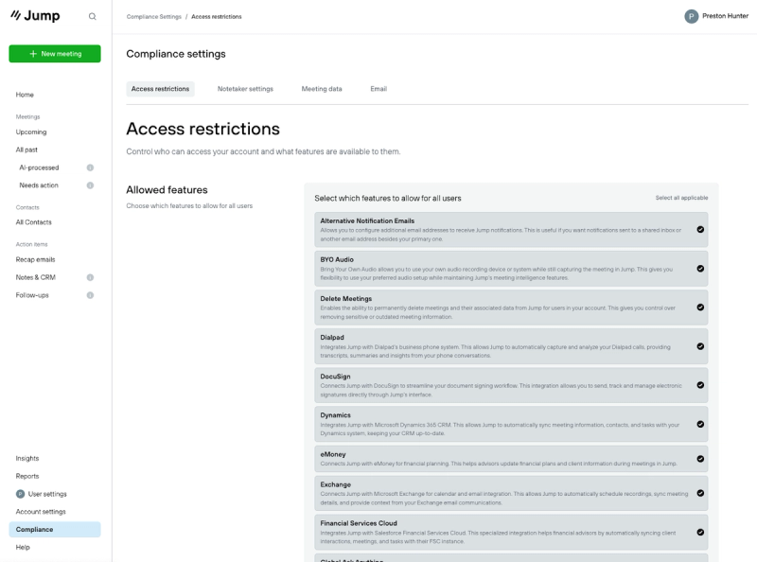Go to Account settings in sidebar
This screenshot has width=757, height=562.
tap(41, 512)
